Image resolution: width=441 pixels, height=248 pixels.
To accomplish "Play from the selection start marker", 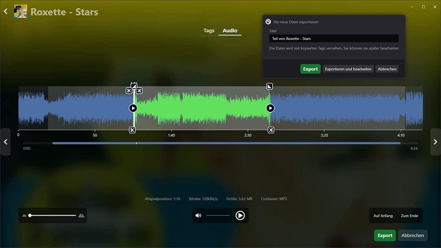I will click(x=133, y=108).
